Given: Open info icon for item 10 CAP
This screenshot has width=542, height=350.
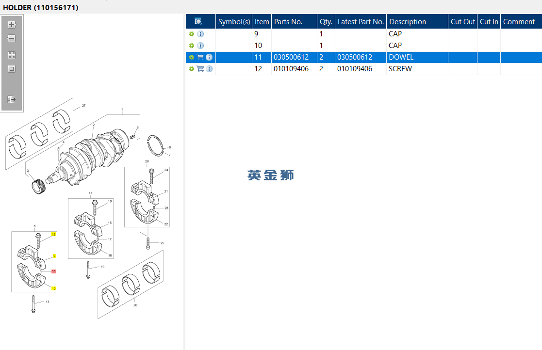Looking at the screenshot, I should pyautogui.click(x=200, y=46).
